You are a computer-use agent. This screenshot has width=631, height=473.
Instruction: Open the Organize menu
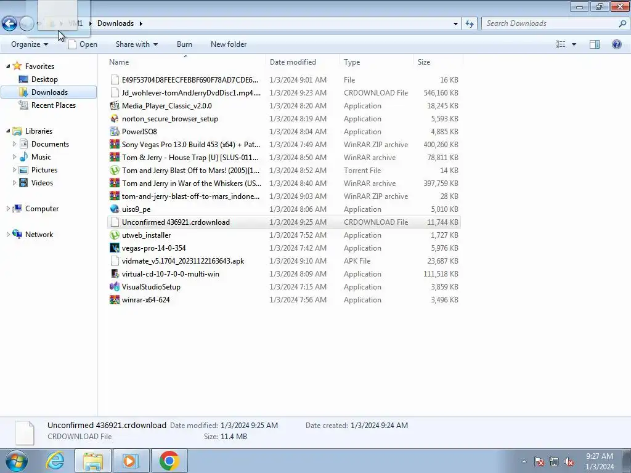coord(30,44)
